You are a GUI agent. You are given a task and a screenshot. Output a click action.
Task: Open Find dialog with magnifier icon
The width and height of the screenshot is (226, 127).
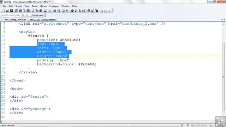pos(89,11)
